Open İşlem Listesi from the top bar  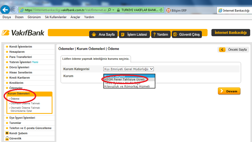click(x=134, y=34)
